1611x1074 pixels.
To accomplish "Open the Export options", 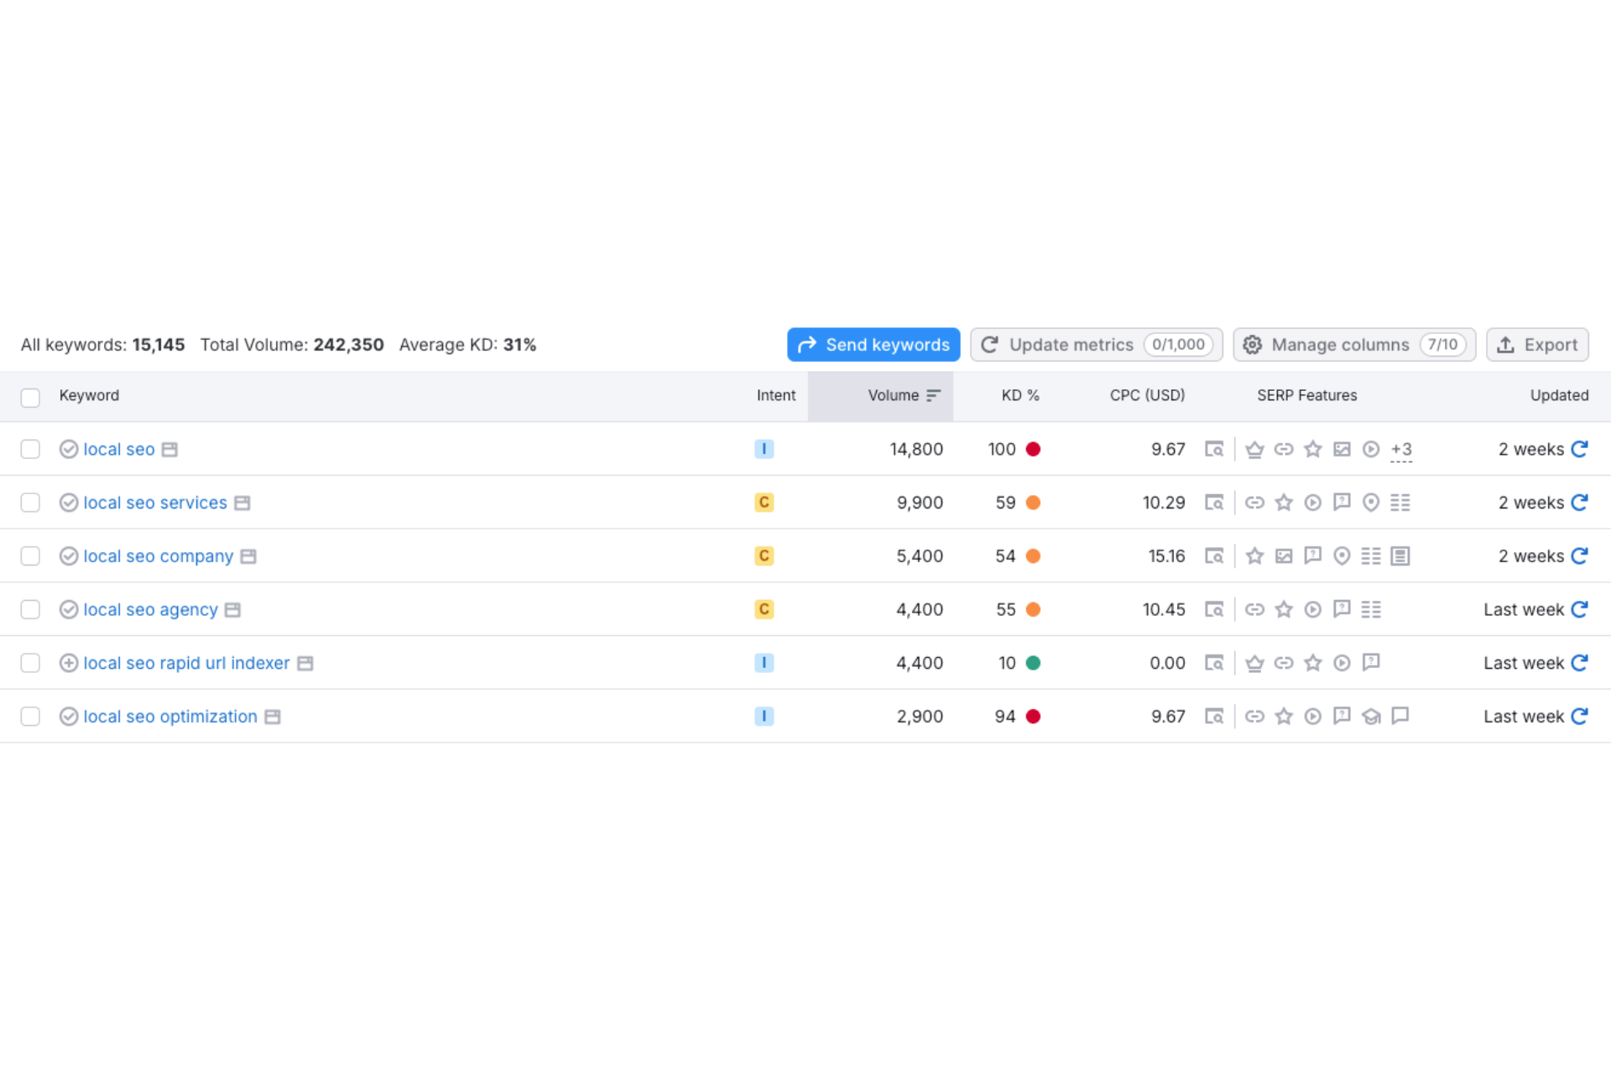I will pos(1536,345).
